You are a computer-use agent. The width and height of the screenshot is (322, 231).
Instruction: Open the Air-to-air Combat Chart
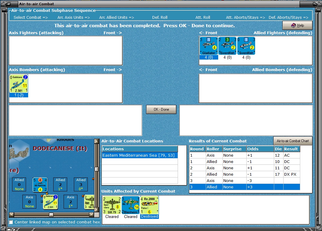click(293, 141)
